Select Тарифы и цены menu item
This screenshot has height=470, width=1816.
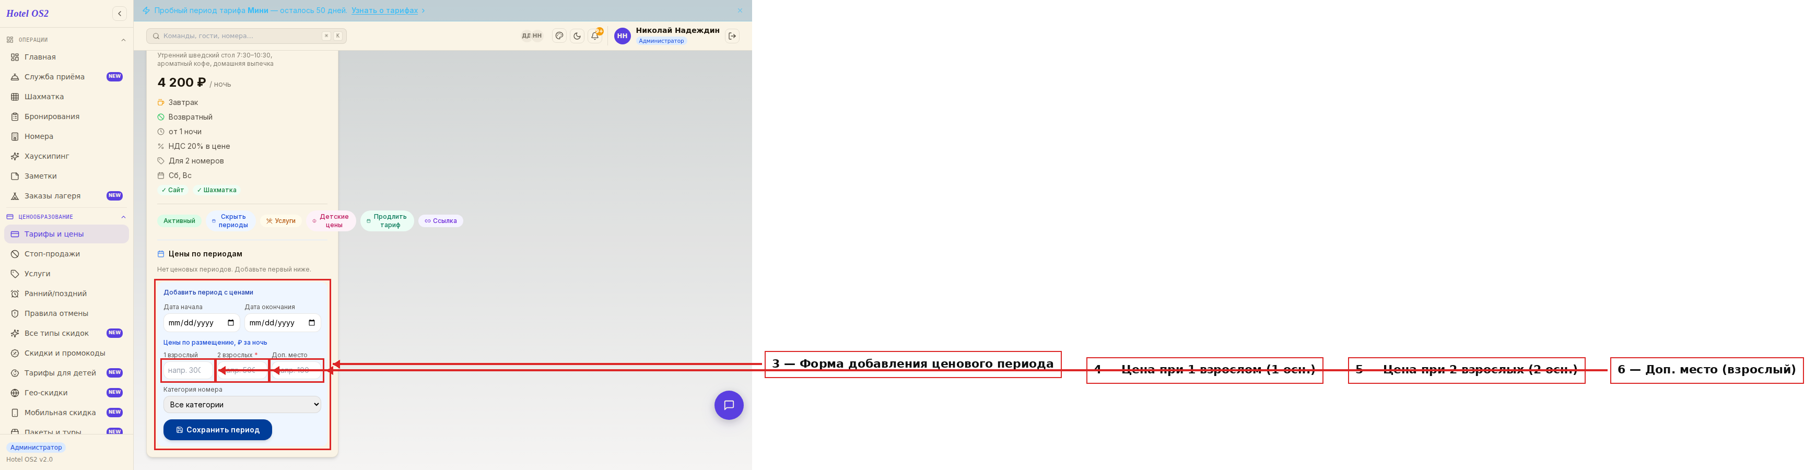click(66, 234)
